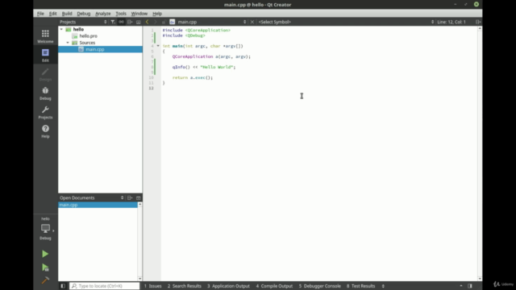The image size is (516, 290).
Task: Toggle right sidebar button in status bar
Action: [470, 286]
